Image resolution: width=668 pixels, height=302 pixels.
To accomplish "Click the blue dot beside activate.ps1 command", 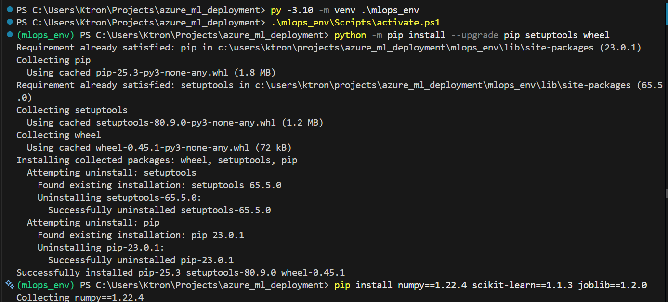I will pos(10,22).
